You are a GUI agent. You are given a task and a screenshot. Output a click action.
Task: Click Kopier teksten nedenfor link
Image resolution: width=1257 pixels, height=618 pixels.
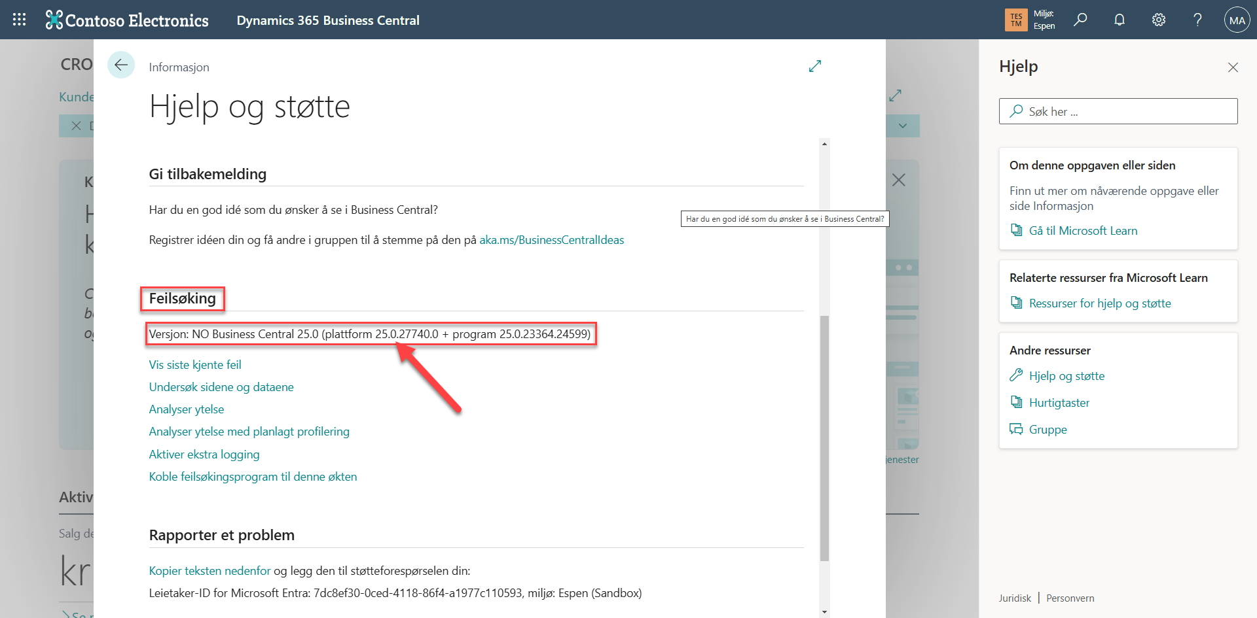coord(209,571)
